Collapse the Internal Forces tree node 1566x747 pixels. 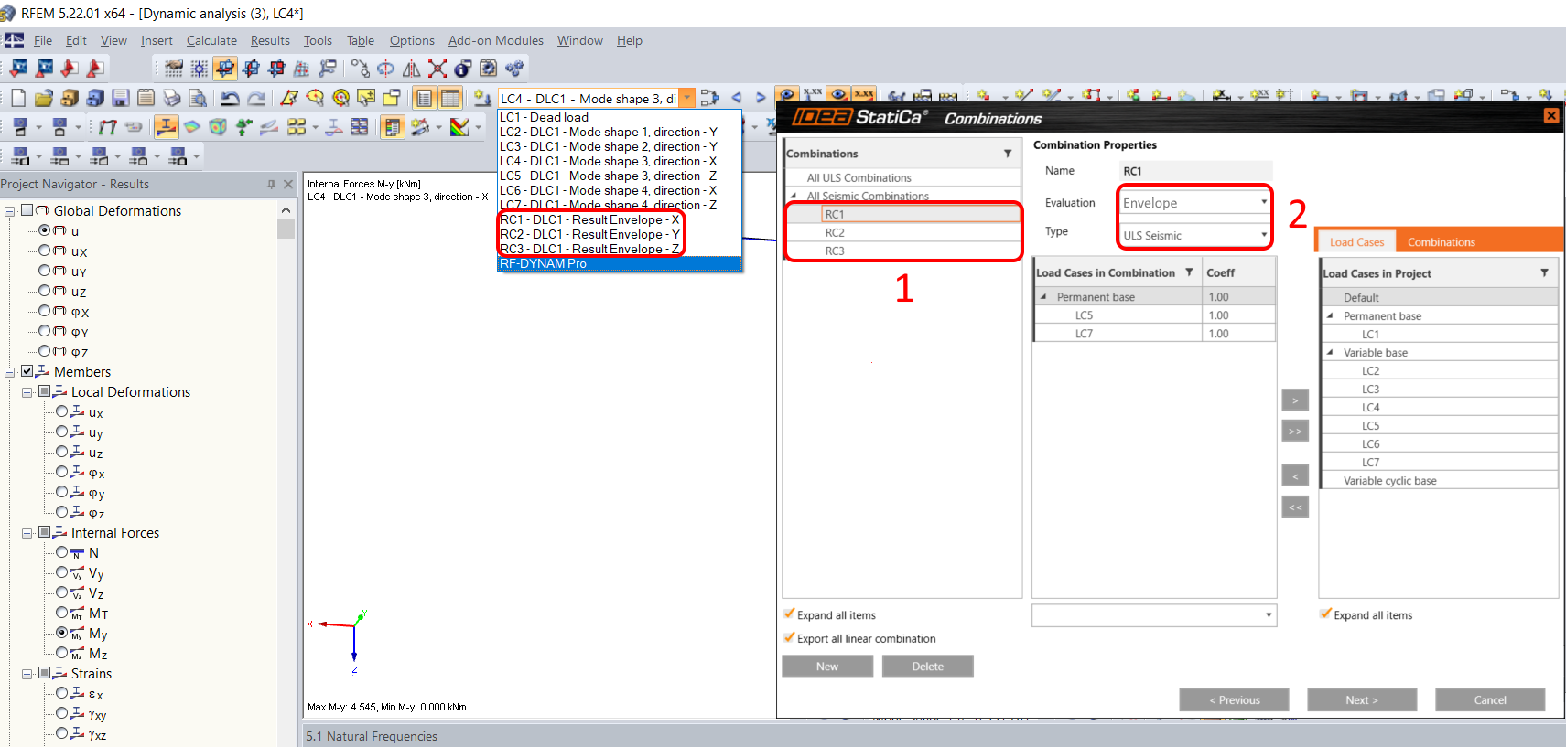click(27, 533)
